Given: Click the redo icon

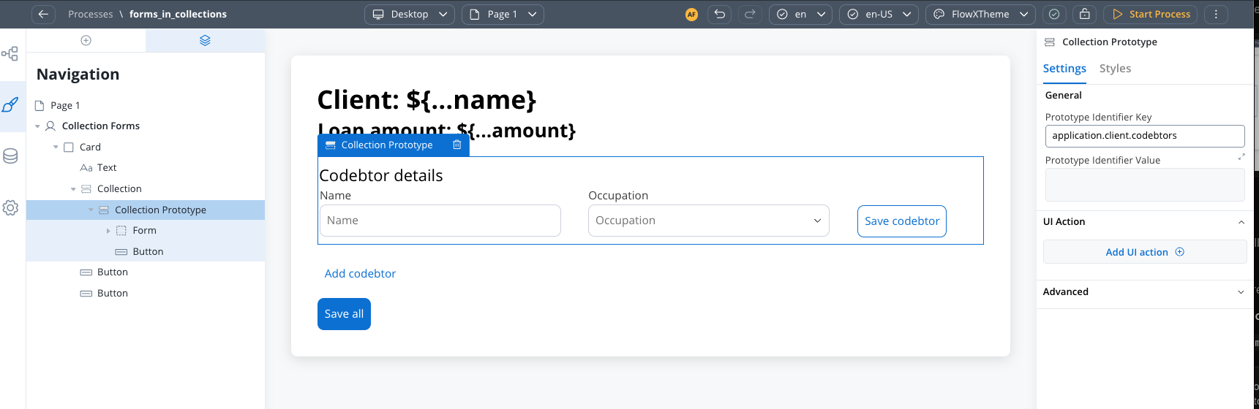Looking at the screenshot, I should click(750, 14).
